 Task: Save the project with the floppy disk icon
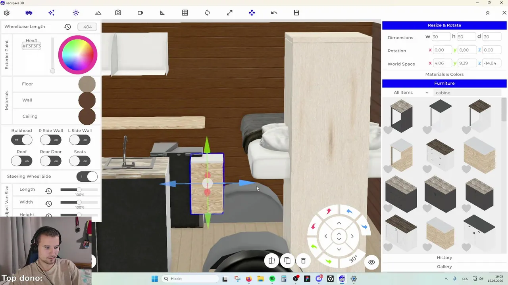click(296, 13)
